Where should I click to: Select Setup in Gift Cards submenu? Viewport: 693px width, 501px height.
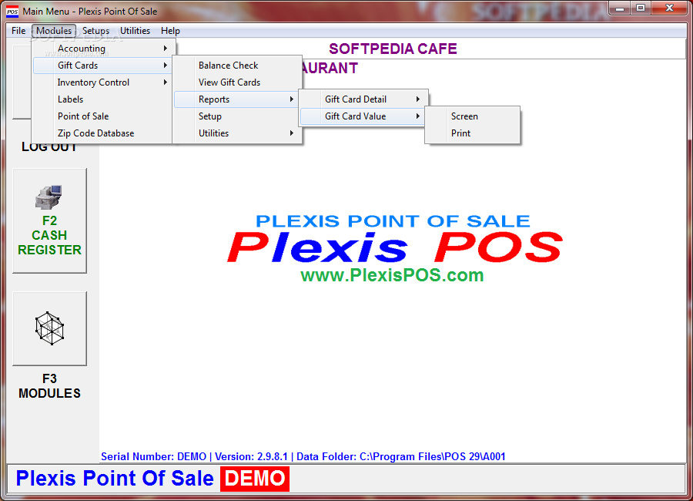237,116
